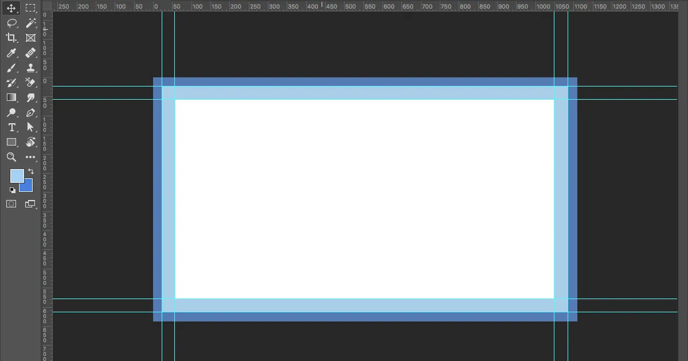Select the Spot Healing Brush tool
The height and width of the screenshot is (361, 688).
coord(30,53)
